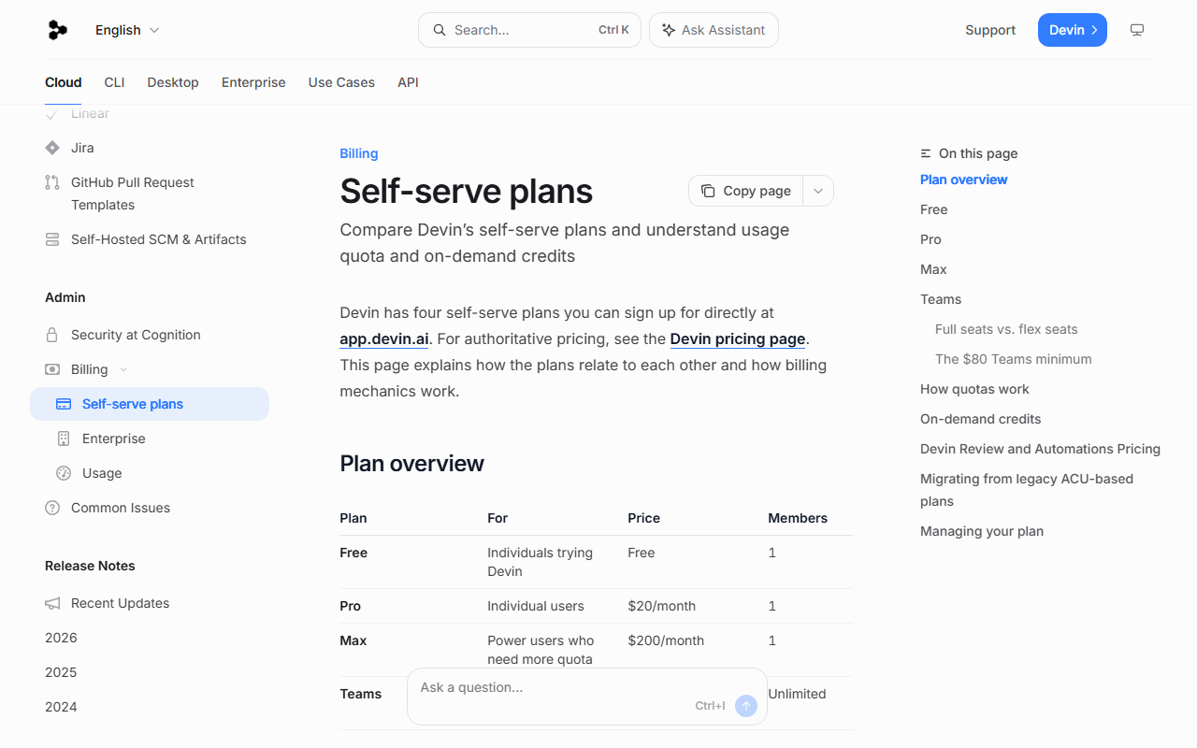
Task: Click the Common Issues question icon
Action: [52, 508]
